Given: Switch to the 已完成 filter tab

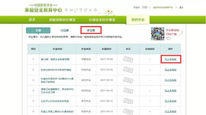Looking at the screenshot, I should (65, 30).
